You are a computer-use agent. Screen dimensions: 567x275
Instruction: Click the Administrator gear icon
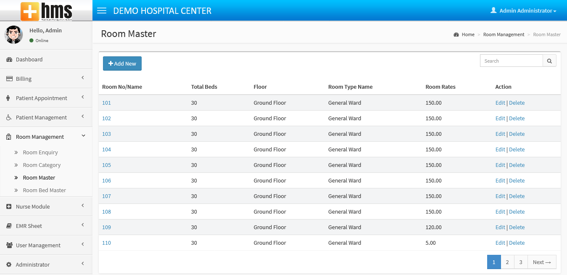click(9, 265)
